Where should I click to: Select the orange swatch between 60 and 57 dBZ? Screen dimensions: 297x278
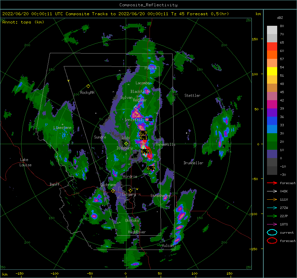[272, 55]
